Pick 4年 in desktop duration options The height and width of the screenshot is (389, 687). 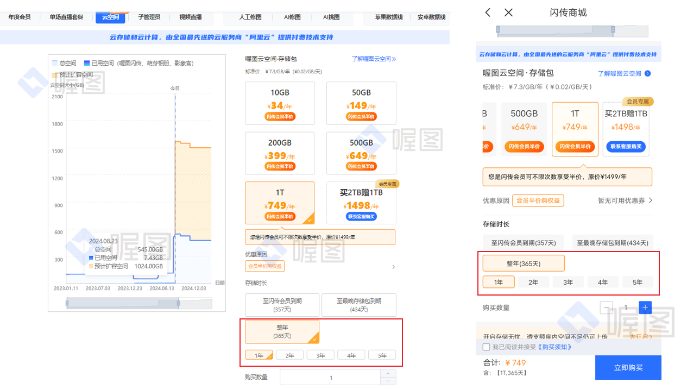coord(352,355)
